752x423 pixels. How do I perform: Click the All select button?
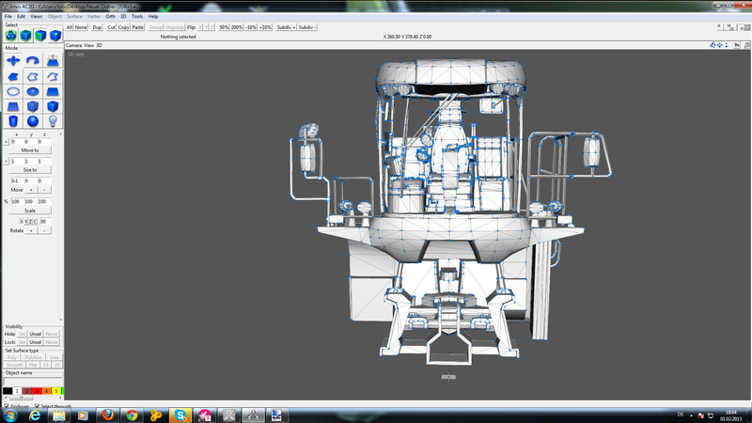[70, 27]
